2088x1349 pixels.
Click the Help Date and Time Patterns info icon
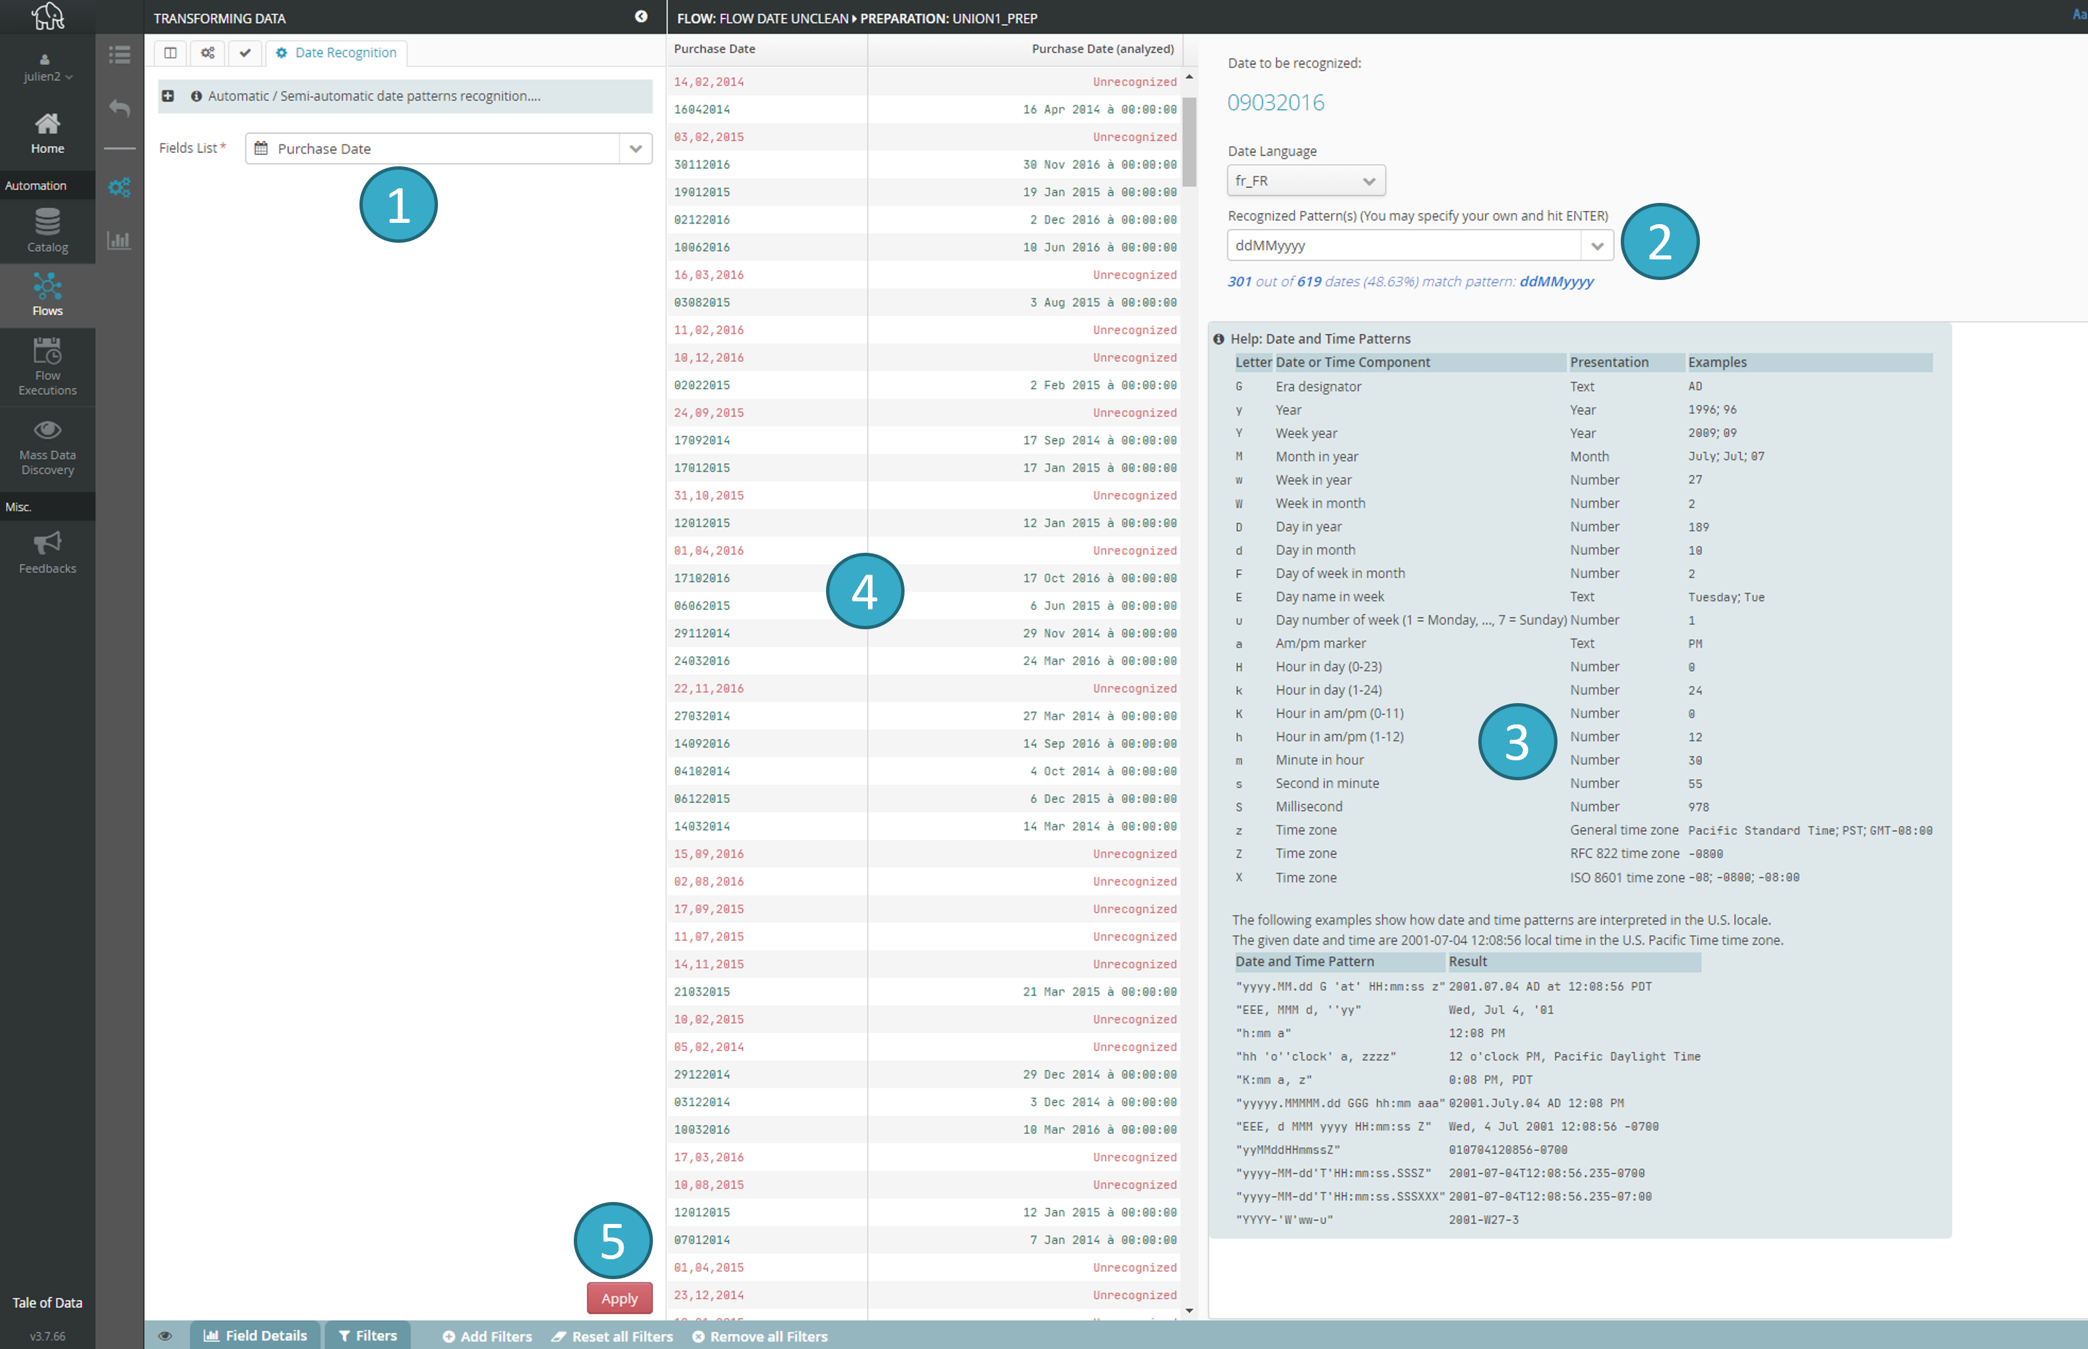[1219, 339]
